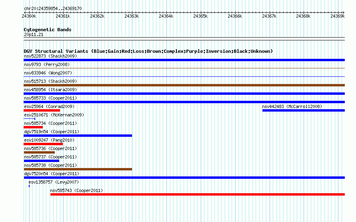
Task: Click nsv585737 (Cooper2011) label
Action: tap(50, 157)
